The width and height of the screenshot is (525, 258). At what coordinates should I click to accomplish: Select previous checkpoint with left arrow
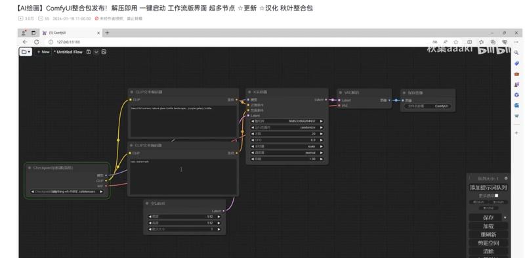point(32,192)
